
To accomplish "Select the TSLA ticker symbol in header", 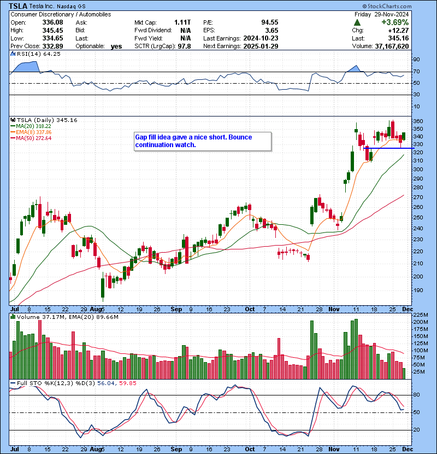I will tap(18, 6).
